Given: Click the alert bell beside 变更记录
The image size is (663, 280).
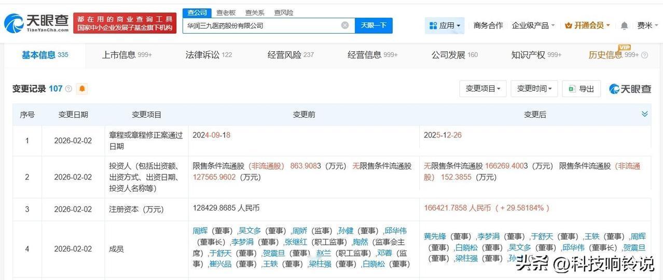Looking at the screenshot, I should tap(82, 89).
